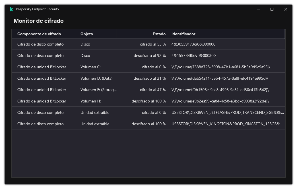Sort by Identificador column header
The height and width of the screenshot is (189, 297).
(183, 34)
